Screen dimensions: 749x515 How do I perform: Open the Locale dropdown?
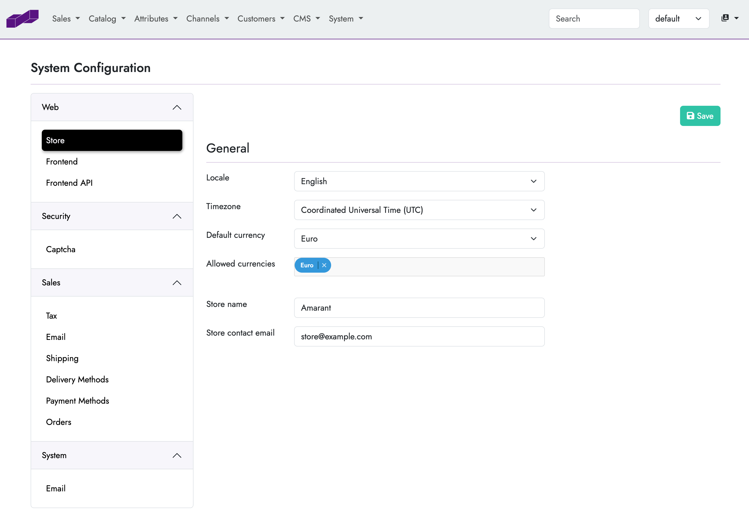(x=419, y=181)
